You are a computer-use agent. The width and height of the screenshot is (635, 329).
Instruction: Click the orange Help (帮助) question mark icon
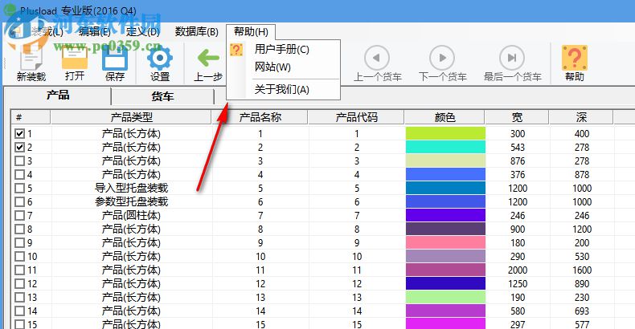click(x=574, y=58)
